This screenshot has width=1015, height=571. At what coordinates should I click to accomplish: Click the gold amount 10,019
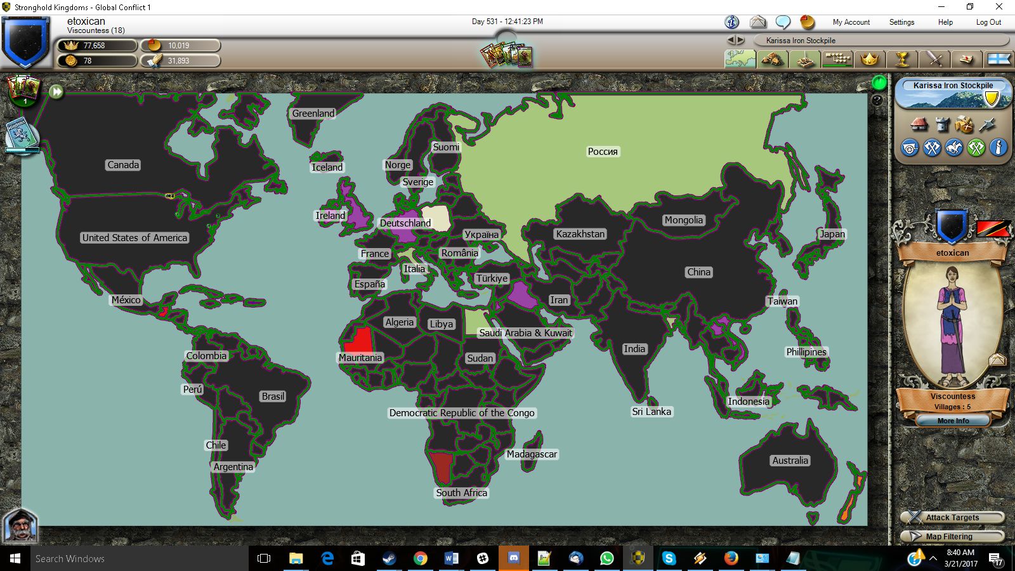[x=178, y=46]
